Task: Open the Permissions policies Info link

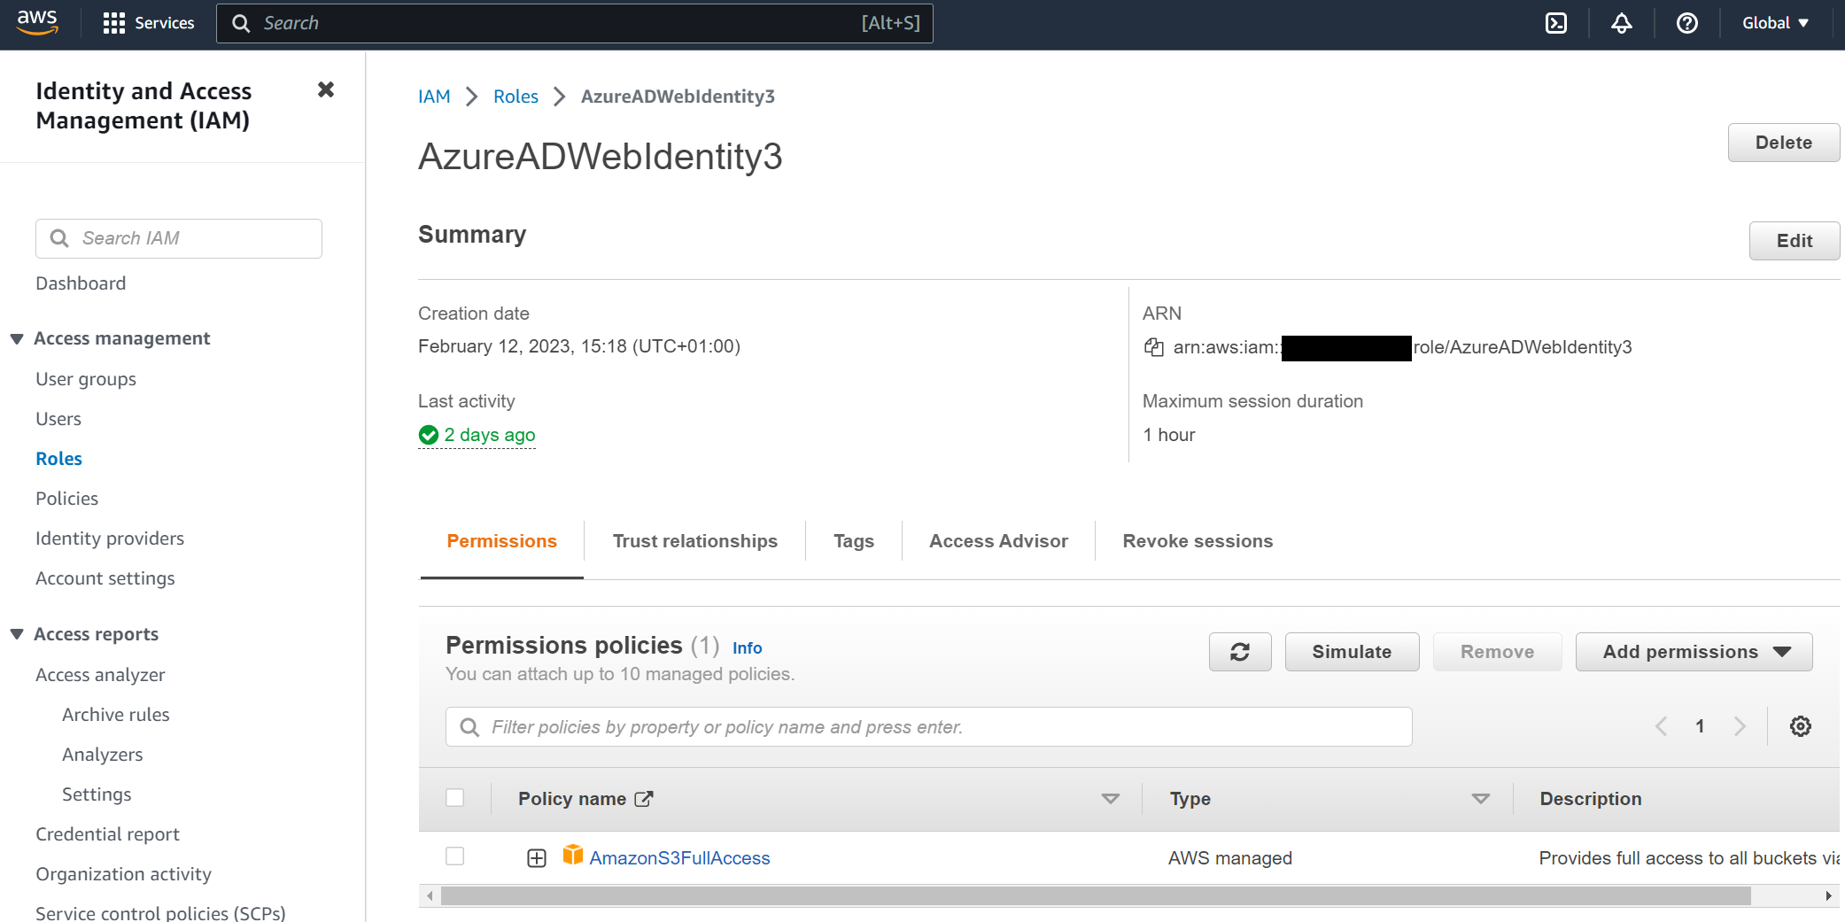Action: 748,648
